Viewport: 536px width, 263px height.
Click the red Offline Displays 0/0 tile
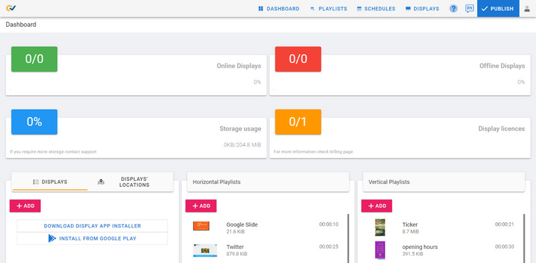click(298, 59)
